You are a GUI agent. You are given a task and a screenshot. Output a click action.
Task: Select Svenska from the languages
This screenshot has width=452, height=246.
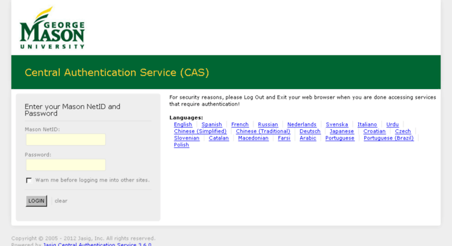(x=337, y=124)
